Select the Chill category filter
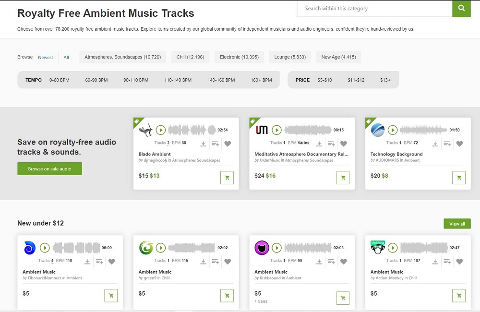Viewport: 480px width, 312px height. [190, 57]
